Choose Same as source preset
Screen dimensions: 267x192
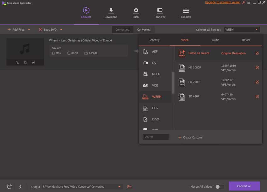click(219, 53)
